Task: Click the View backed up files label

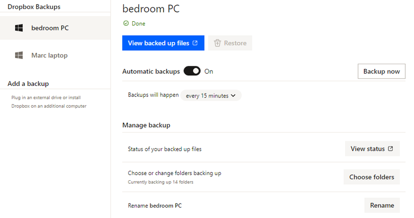Action: [159, 43]
